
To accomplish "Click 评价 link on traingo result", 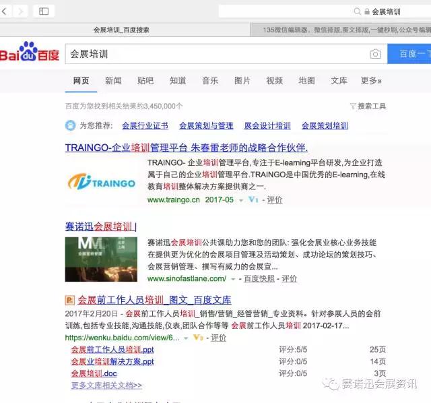I will coord(275,199).
